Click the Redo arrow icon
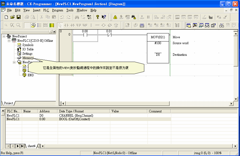240x156 pixels. 68,17
